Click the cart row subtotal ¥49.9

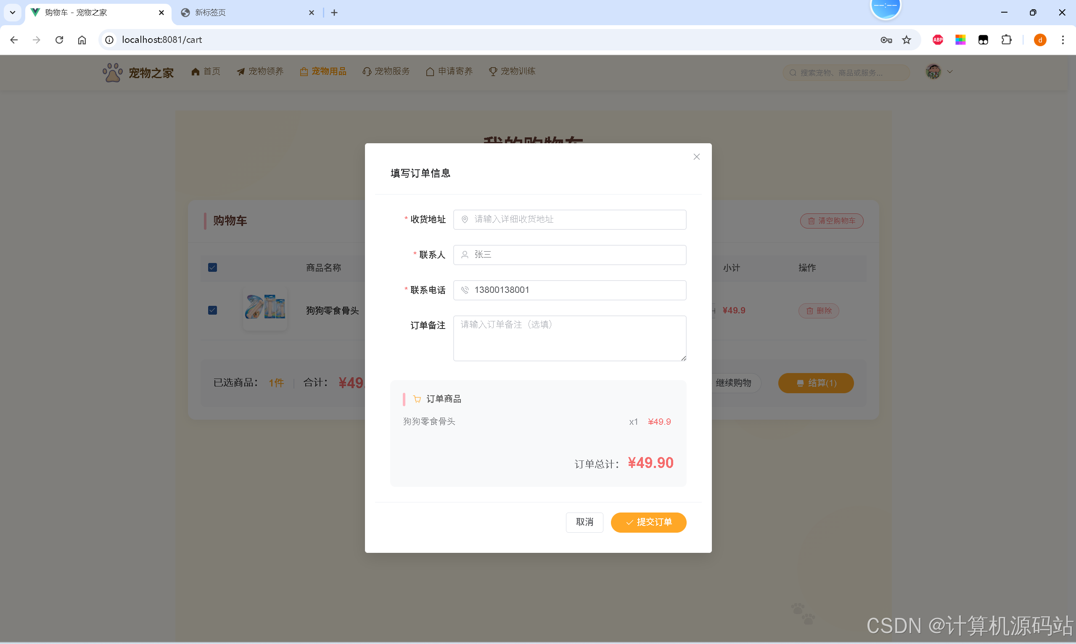[x=733, y=310]
